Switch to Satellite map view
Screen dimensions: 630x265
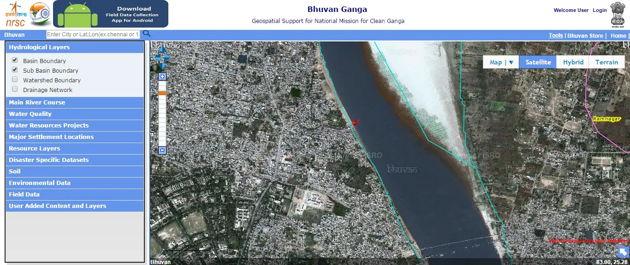pyautogui.click(x=538, y=62)
